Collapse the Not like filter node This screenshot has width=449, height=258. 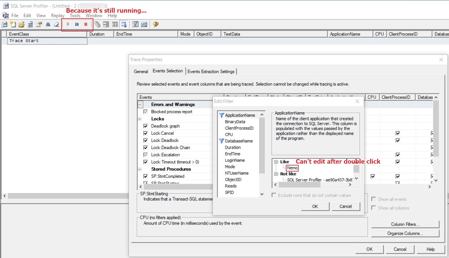point(276,174)
